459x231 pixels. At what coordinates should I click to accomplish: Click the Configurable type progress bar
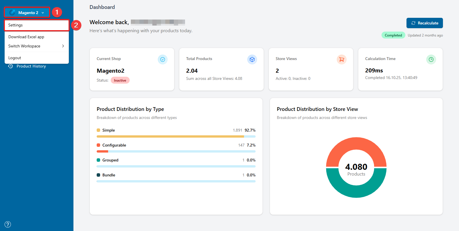(x=176, y=151)
